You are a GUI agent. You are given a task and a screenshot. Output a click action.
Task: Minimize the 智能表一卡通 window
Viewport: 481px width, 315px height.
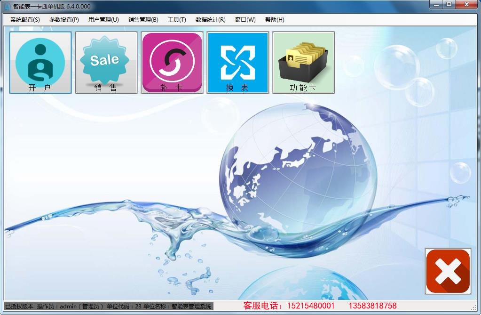(437, 4)
